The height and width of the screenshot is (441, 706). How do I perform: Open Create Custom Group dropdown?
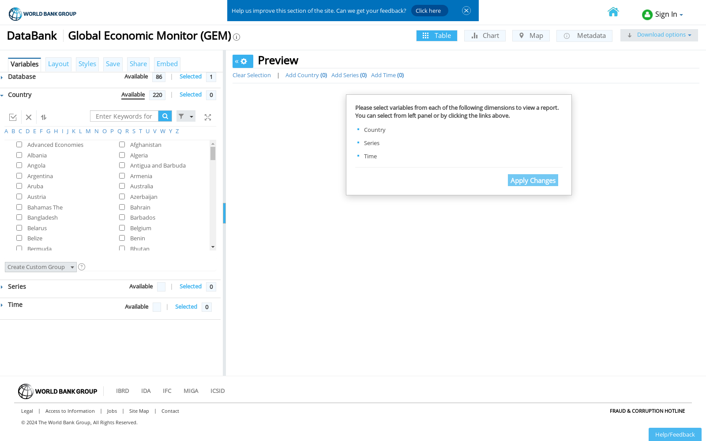pos(41,267)
